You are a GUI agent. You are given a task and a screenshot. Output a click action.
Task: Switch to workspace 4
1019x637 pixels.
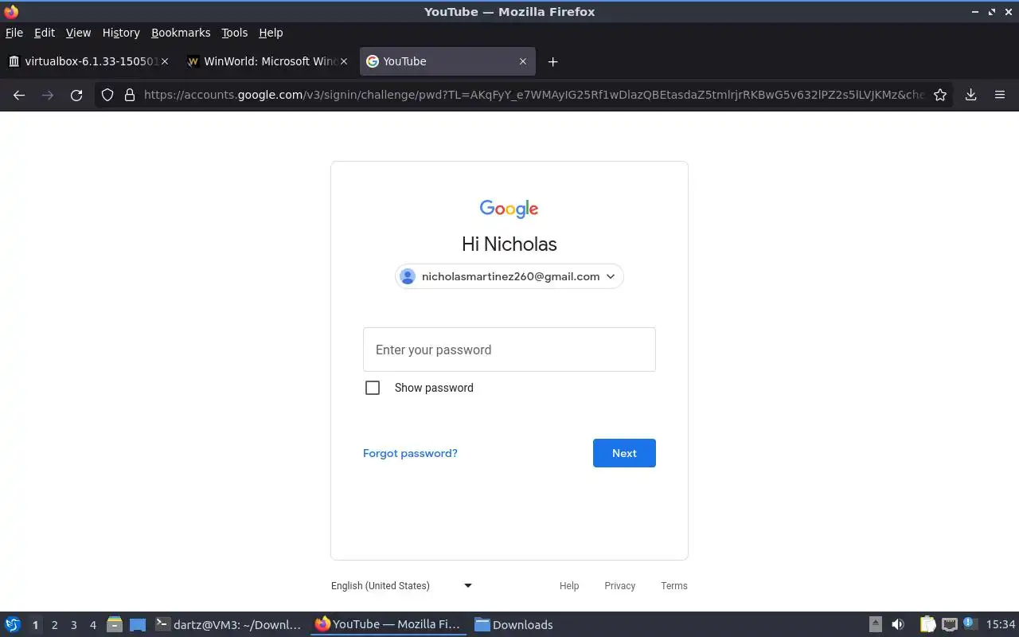click(92, 625)
